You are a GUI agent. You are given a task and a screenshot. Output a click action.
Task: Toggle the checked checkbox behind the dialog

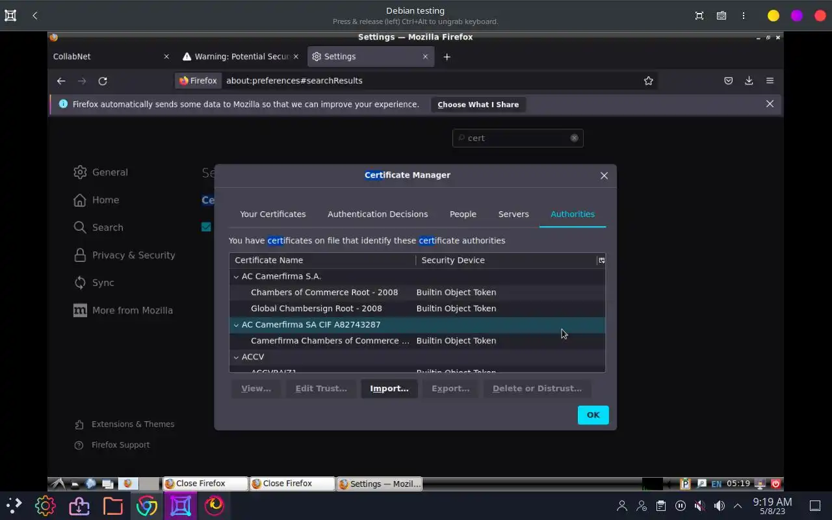pos(206,227)
